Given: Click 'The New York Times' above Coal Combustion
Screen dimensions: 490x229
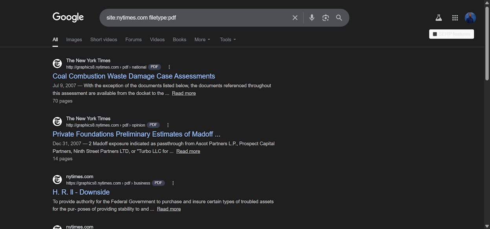Looking at the screenshot, I should click(x=88, y=60).
